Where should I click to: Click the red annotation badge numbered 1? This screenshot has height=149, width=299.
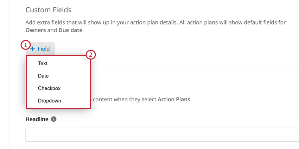pos(25,45)
